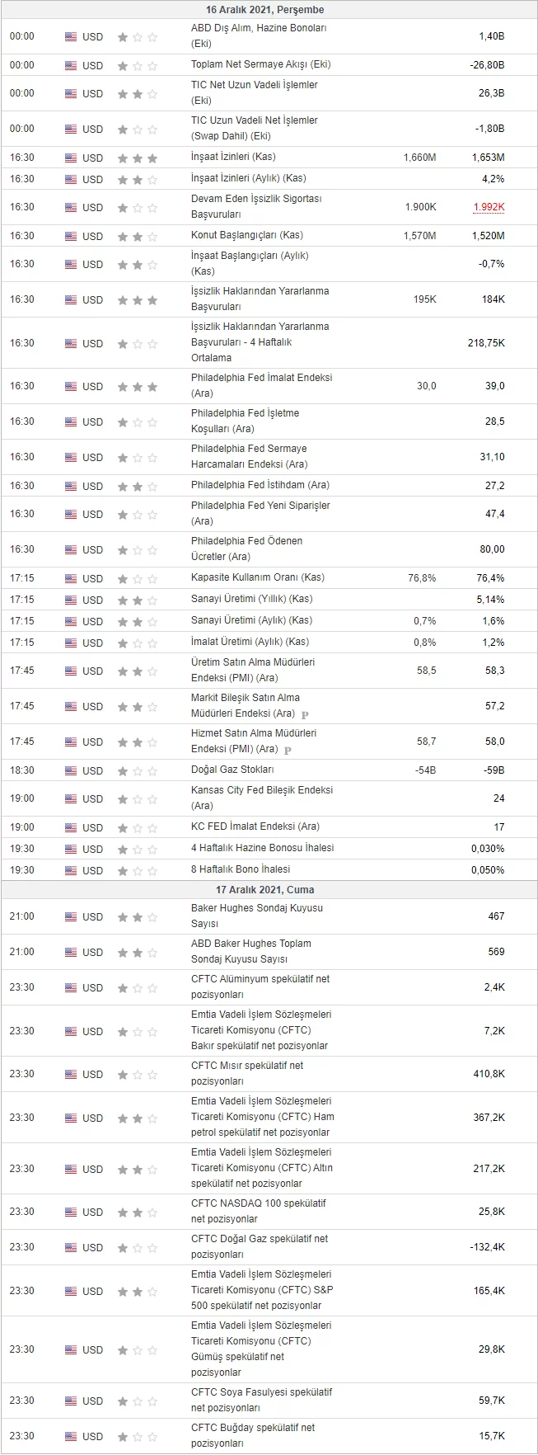The height and width of the screenshot is (1455, 538).
Task: Open the İnşaat İzinleri (Kas) event
Action: point(233,157)
